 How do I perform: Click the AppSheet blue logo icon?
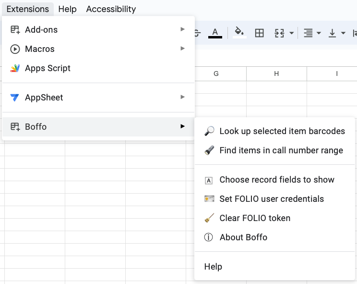15,98
